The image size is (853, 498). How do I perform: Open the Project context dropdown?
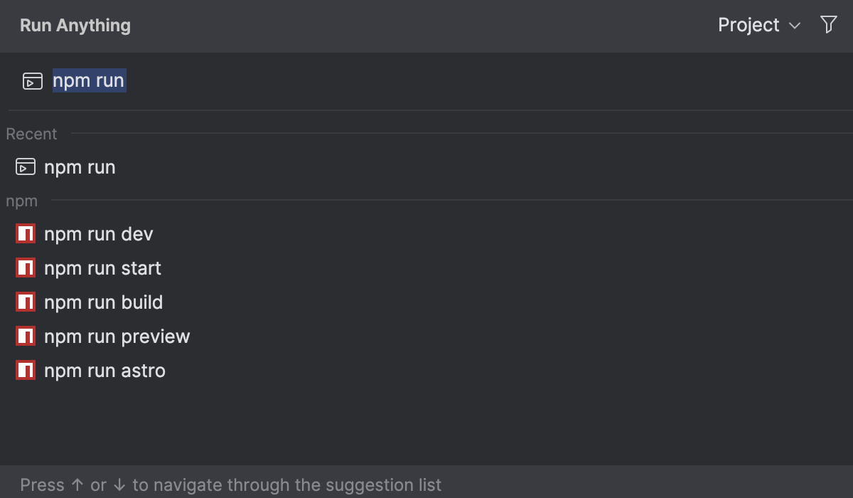(x=749, y=25)
